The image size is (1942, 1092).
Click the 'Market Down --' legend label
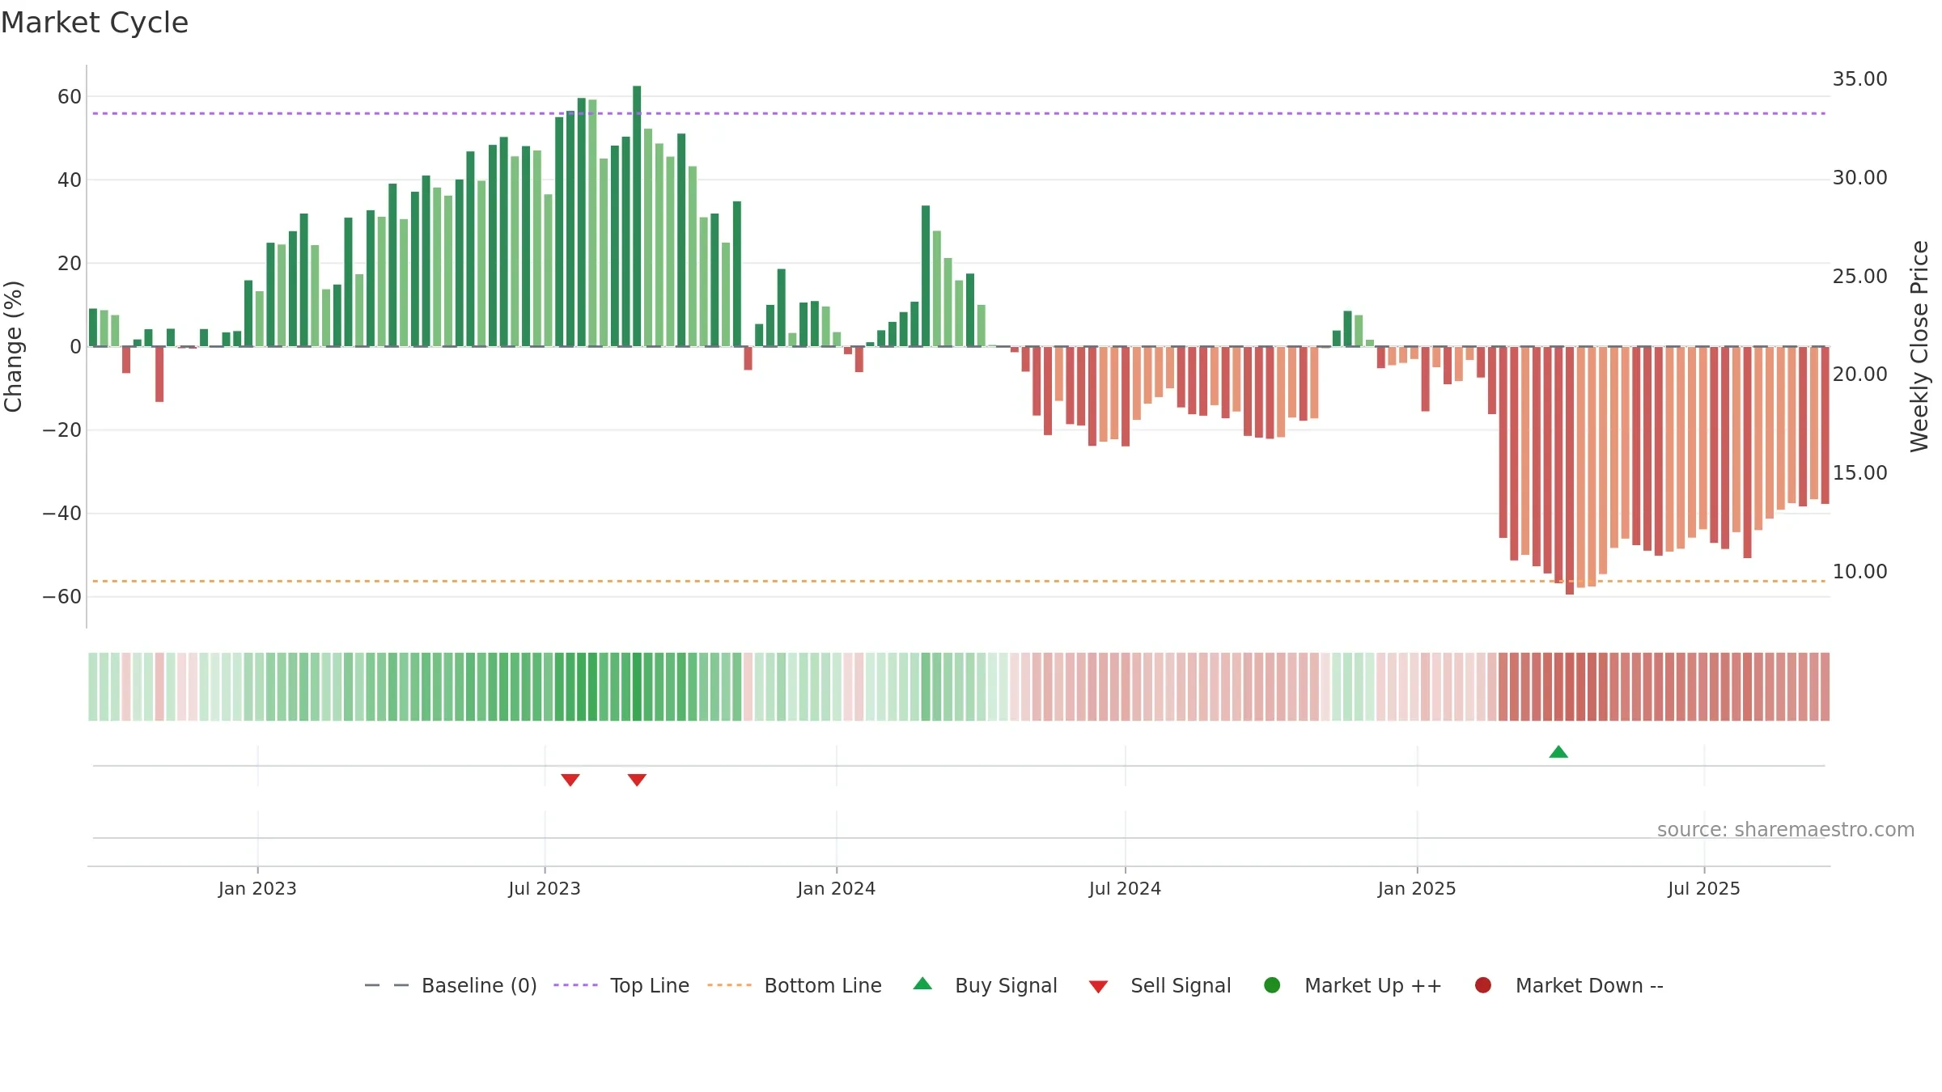(1589, 986)
